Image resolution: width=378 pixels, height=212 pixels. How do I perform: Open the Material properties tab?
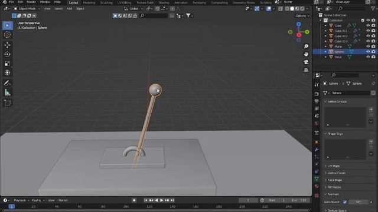pos(317,186)
